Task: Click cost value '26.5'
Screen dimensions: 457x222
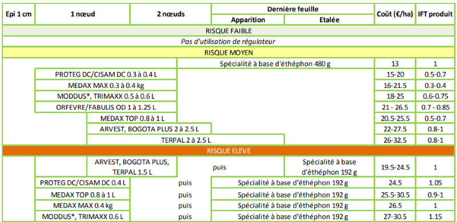Action: (395, 205)
